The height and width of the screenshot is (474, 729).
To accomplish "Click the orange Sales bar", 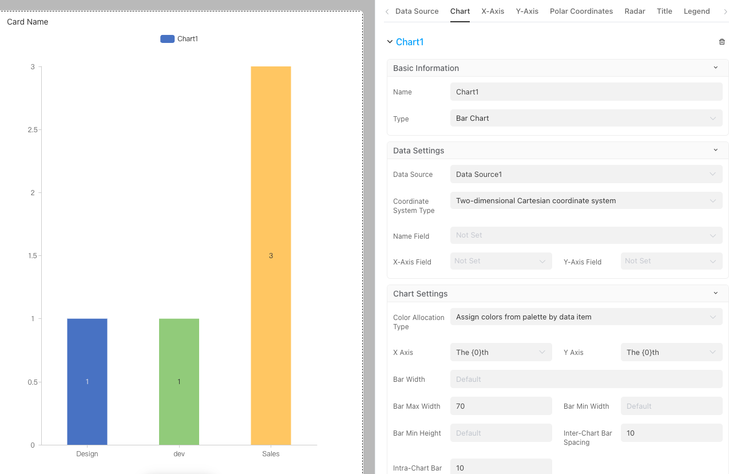I will 271,255.
